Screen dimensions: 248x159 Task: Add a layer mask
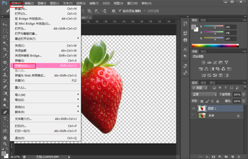click(214, 157)
